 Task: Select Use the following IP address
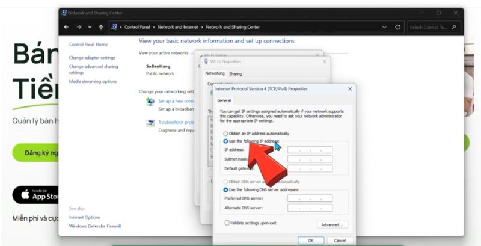225,141
